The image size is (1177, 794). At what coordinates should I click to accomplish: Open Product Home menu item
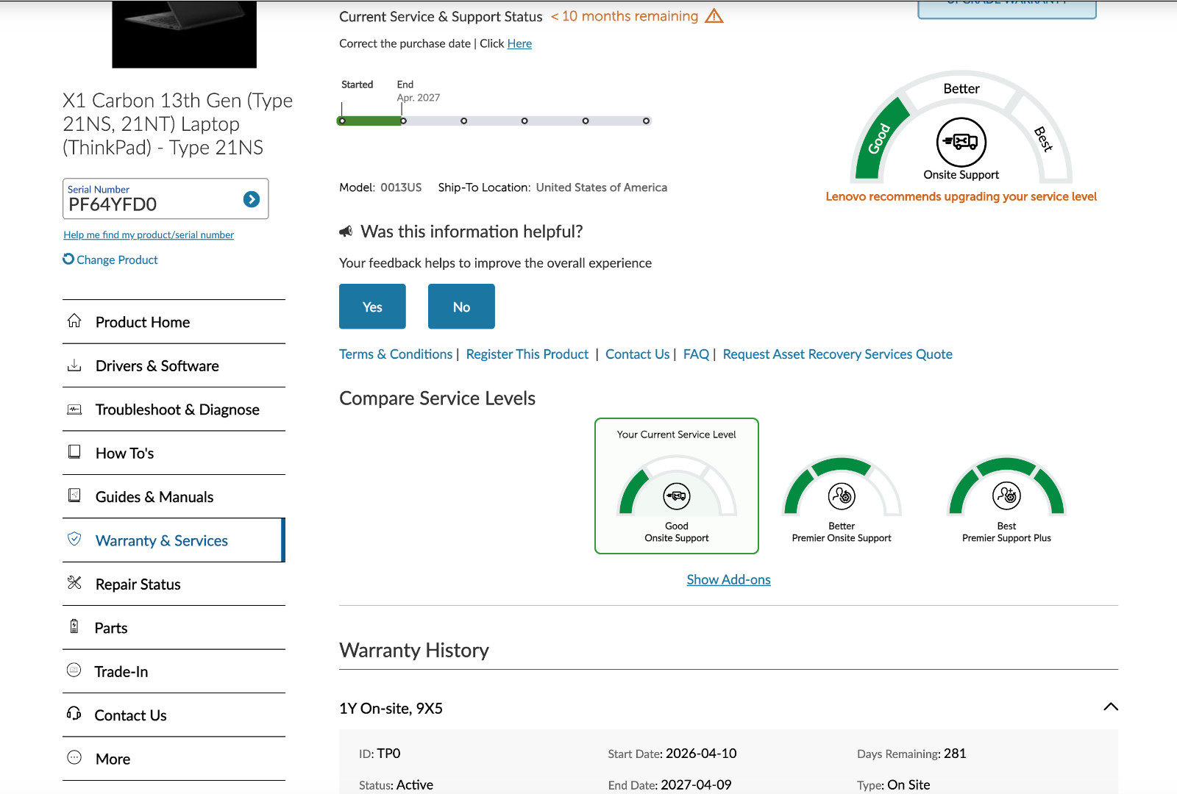point(174,322)
